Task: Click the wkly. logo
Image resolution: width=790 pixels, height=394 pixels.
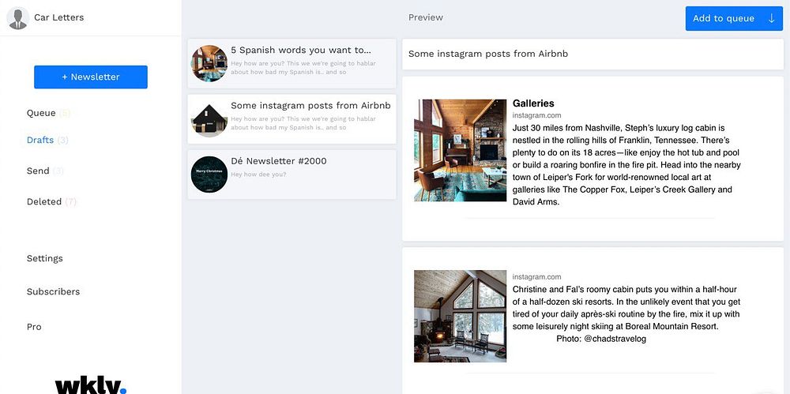Action: click(91, 385)
